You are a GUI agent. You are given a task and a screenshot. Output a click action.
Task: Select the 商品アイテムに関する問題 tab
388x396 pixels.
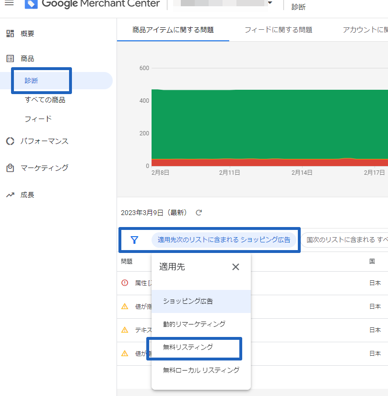[x=173, y=30]
